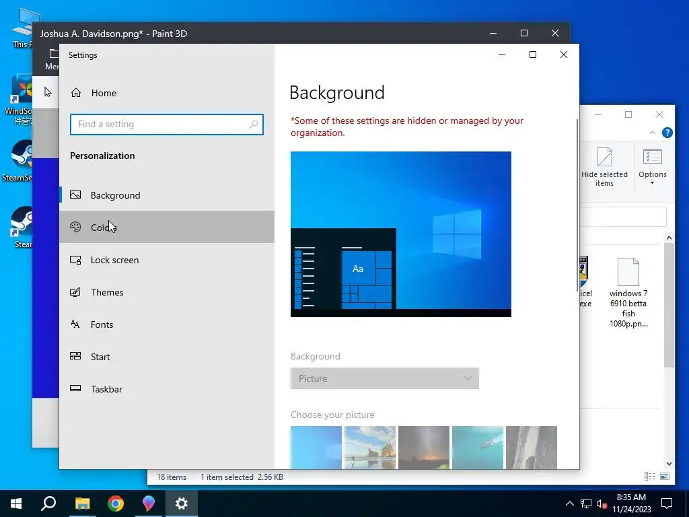
Task: Open taskbar Search magnifier
Action: tap(48, 504)
